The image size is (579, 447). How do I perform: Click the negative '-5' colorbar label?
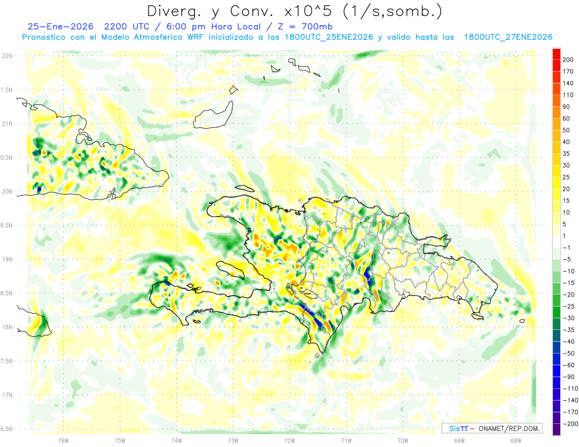point(567,259)
